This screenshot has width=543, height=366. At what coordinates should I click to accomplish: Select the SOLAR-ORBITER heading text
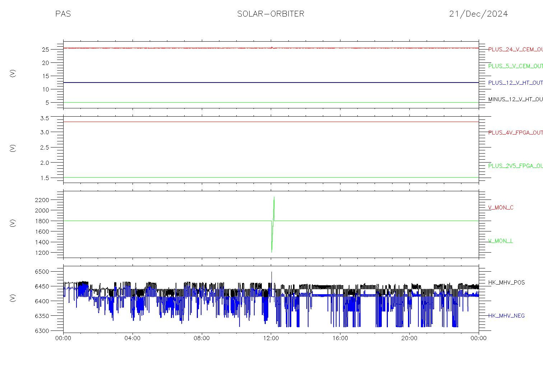pyautogui.click(x=271, y=14)
